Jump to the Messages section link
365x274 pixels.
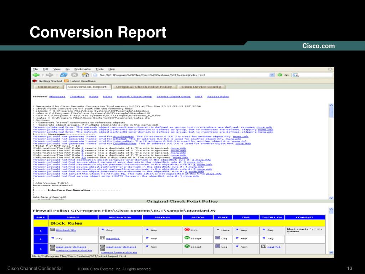pos(57,96)
